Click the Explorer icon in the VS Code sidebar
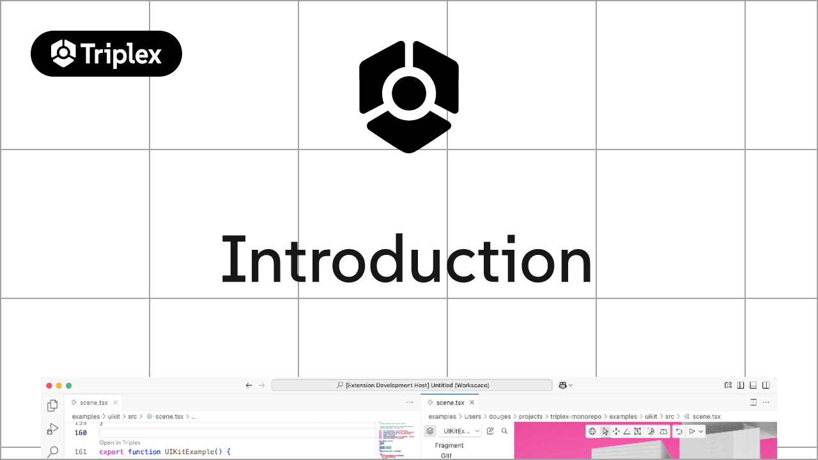818x460 pixels. pyautogui.click(x=52, y=405)
